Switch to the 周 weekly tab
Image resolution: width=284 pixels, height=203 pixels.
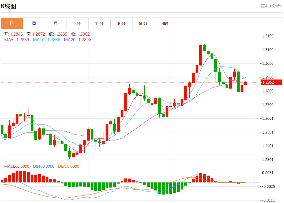34,23
